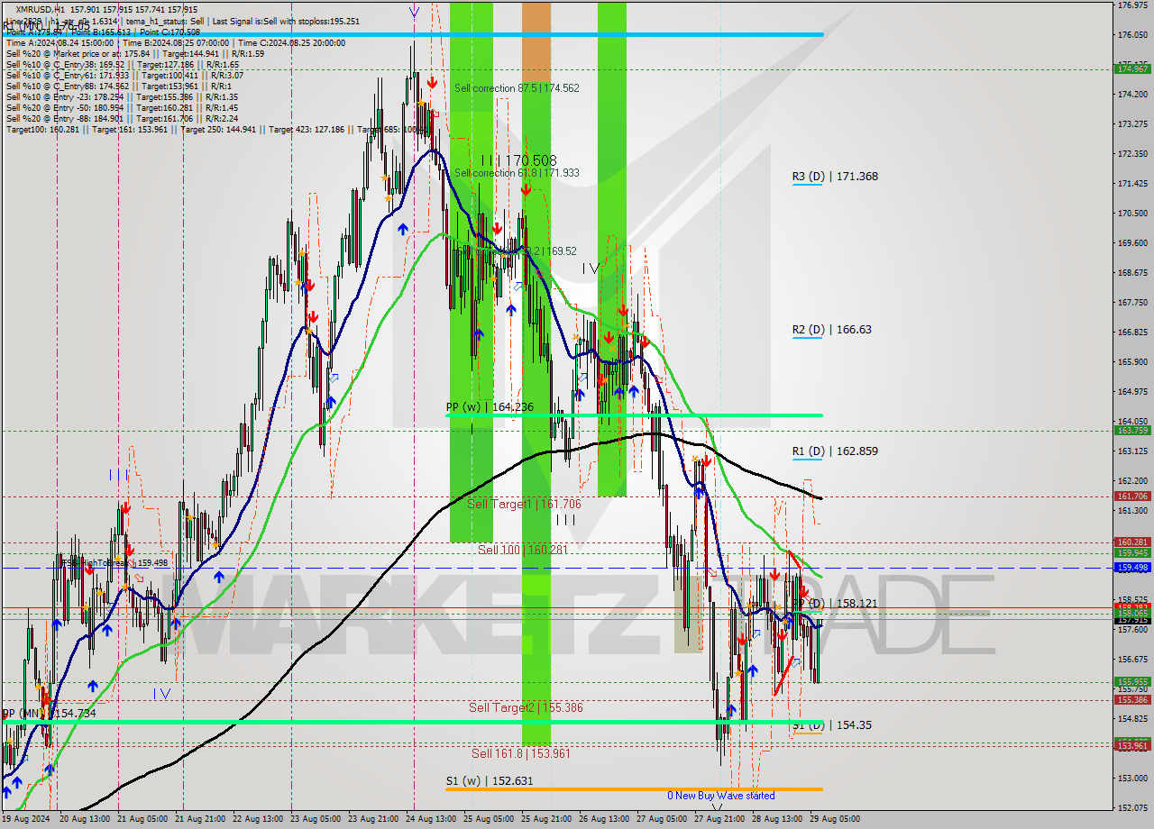Click the 'Sell %20 @ Entry -88: 184.901' line
The image size is (1154, 829).
(x=122, y=118)
